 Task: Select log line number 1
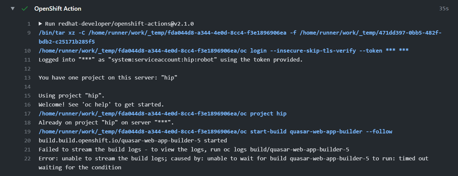coord(29,24)
